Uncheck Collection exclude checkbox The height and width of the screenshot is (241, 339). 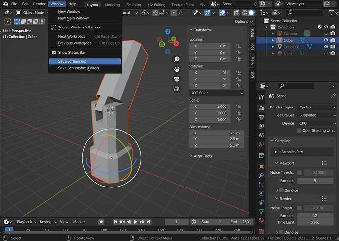320,27
